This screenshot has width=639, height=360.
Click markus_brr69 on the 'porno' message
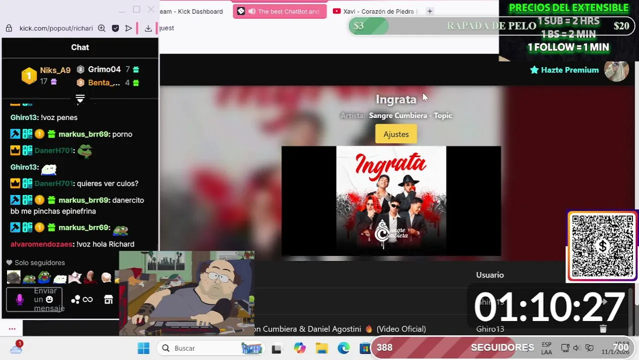[x=84, y=134]
